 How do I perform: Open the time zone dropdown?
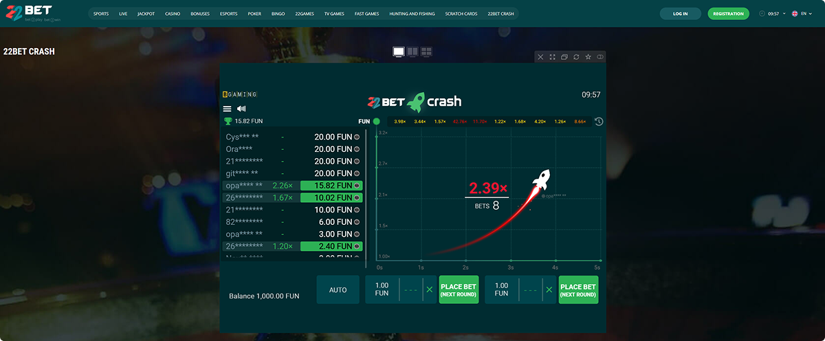pos(775,14)
